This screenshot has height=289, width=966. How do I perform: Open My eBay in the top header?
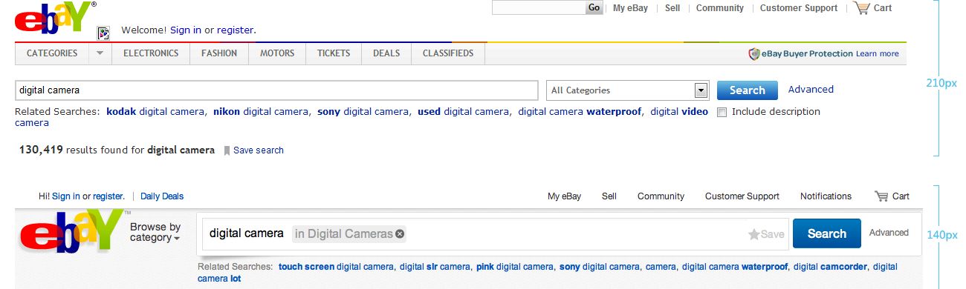point(630,8)
